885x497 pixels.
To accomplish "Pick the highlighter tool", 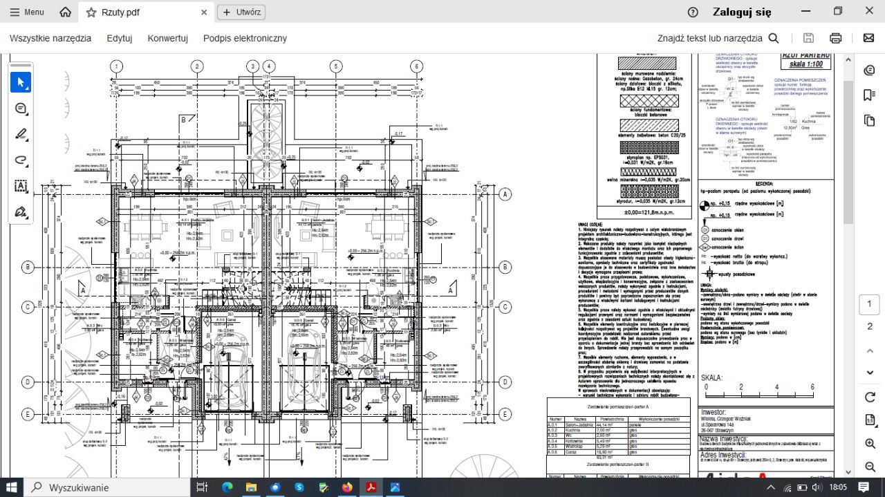I will pyautogui.click(x=21, y=134).
